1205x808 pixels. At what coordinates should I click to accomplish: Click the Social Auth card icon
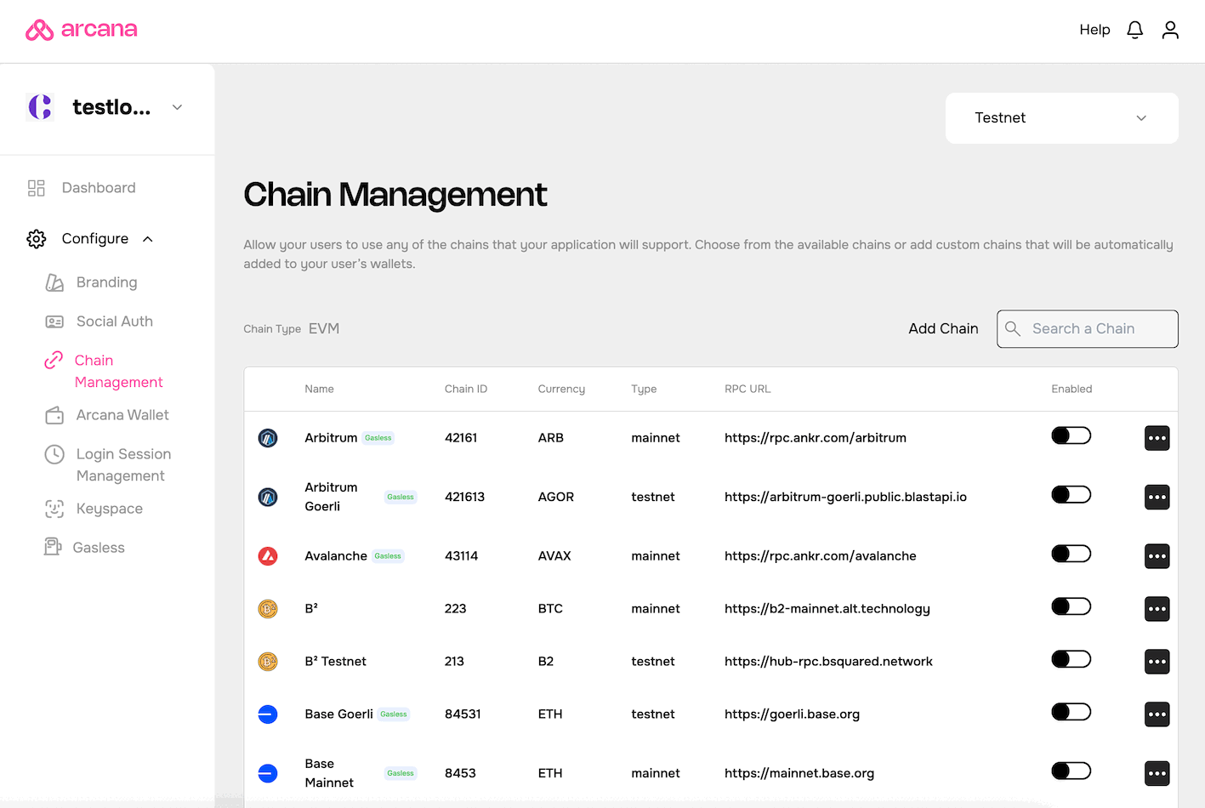pyautogui.click(x=54, y=321)
